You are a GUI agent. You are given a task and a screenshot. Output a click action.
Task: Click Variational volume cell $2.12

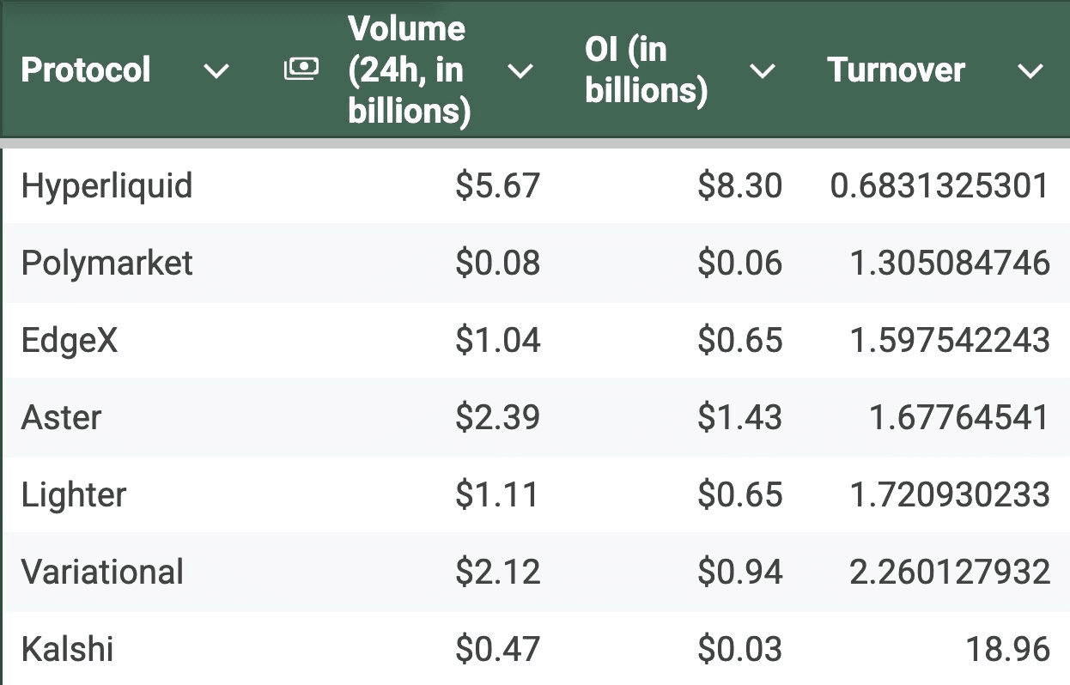coord(498,572)
